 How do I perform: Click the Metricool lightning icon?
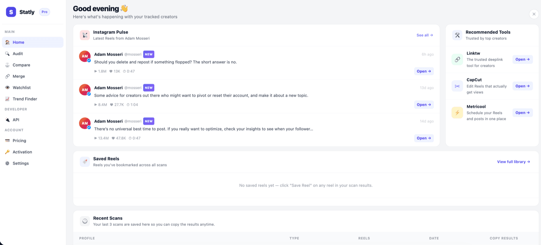457,113
